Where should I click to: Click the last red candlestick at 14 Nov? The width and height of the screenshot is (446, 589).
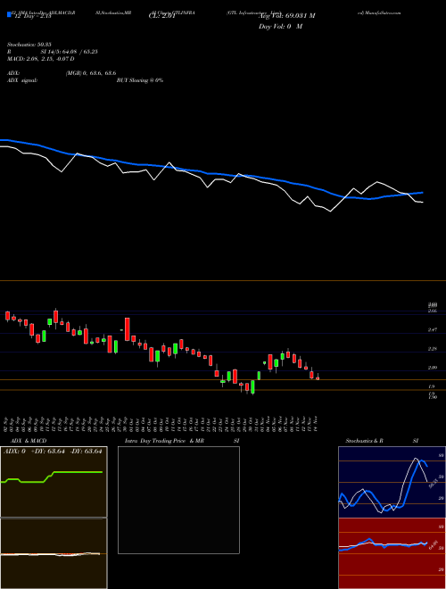tap(318, 377)
